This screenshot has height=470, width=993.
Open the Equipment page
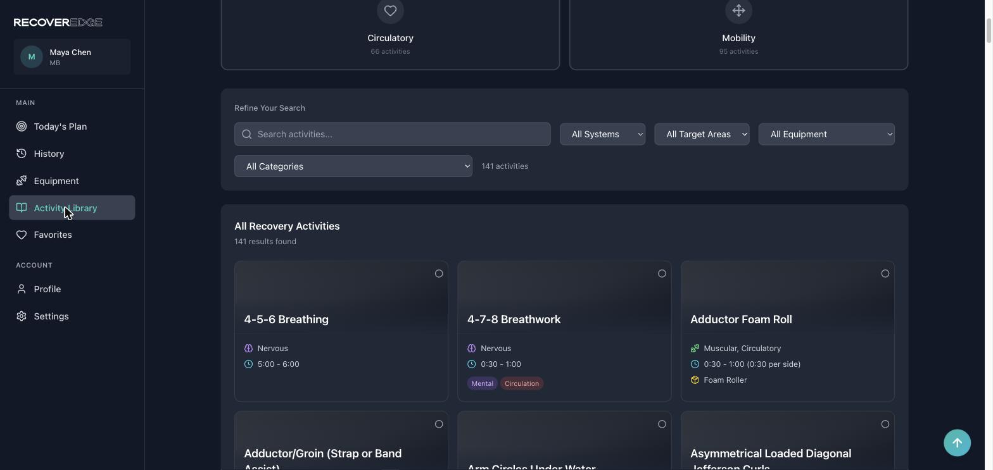[72, 181]
